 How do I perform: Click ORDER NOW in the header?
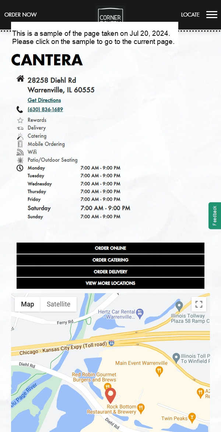[21, 15]
